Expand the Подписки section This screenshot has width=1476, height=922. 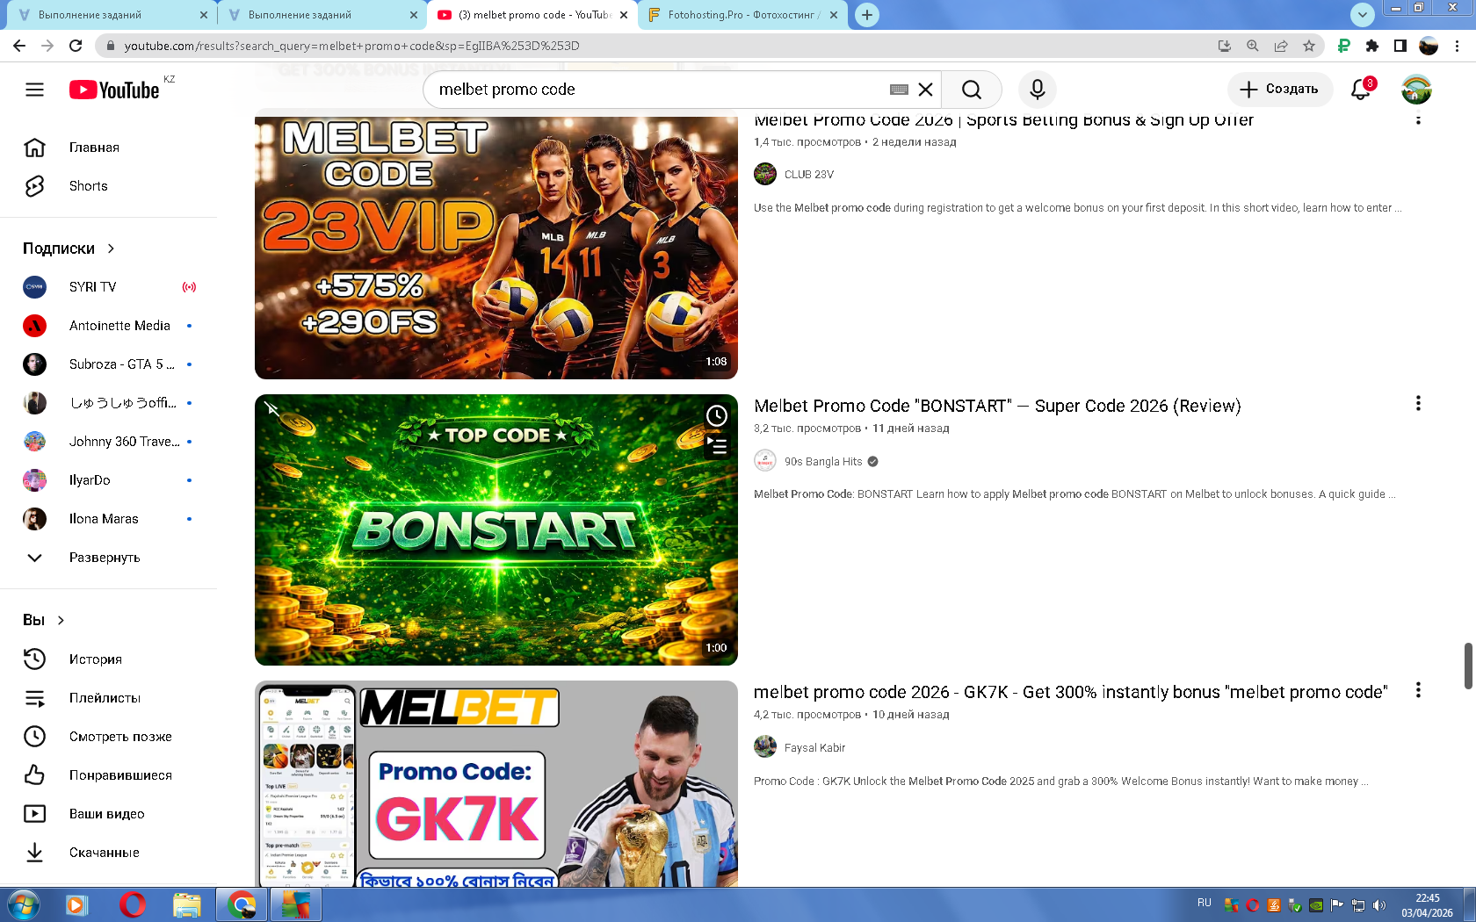(69, 249)
